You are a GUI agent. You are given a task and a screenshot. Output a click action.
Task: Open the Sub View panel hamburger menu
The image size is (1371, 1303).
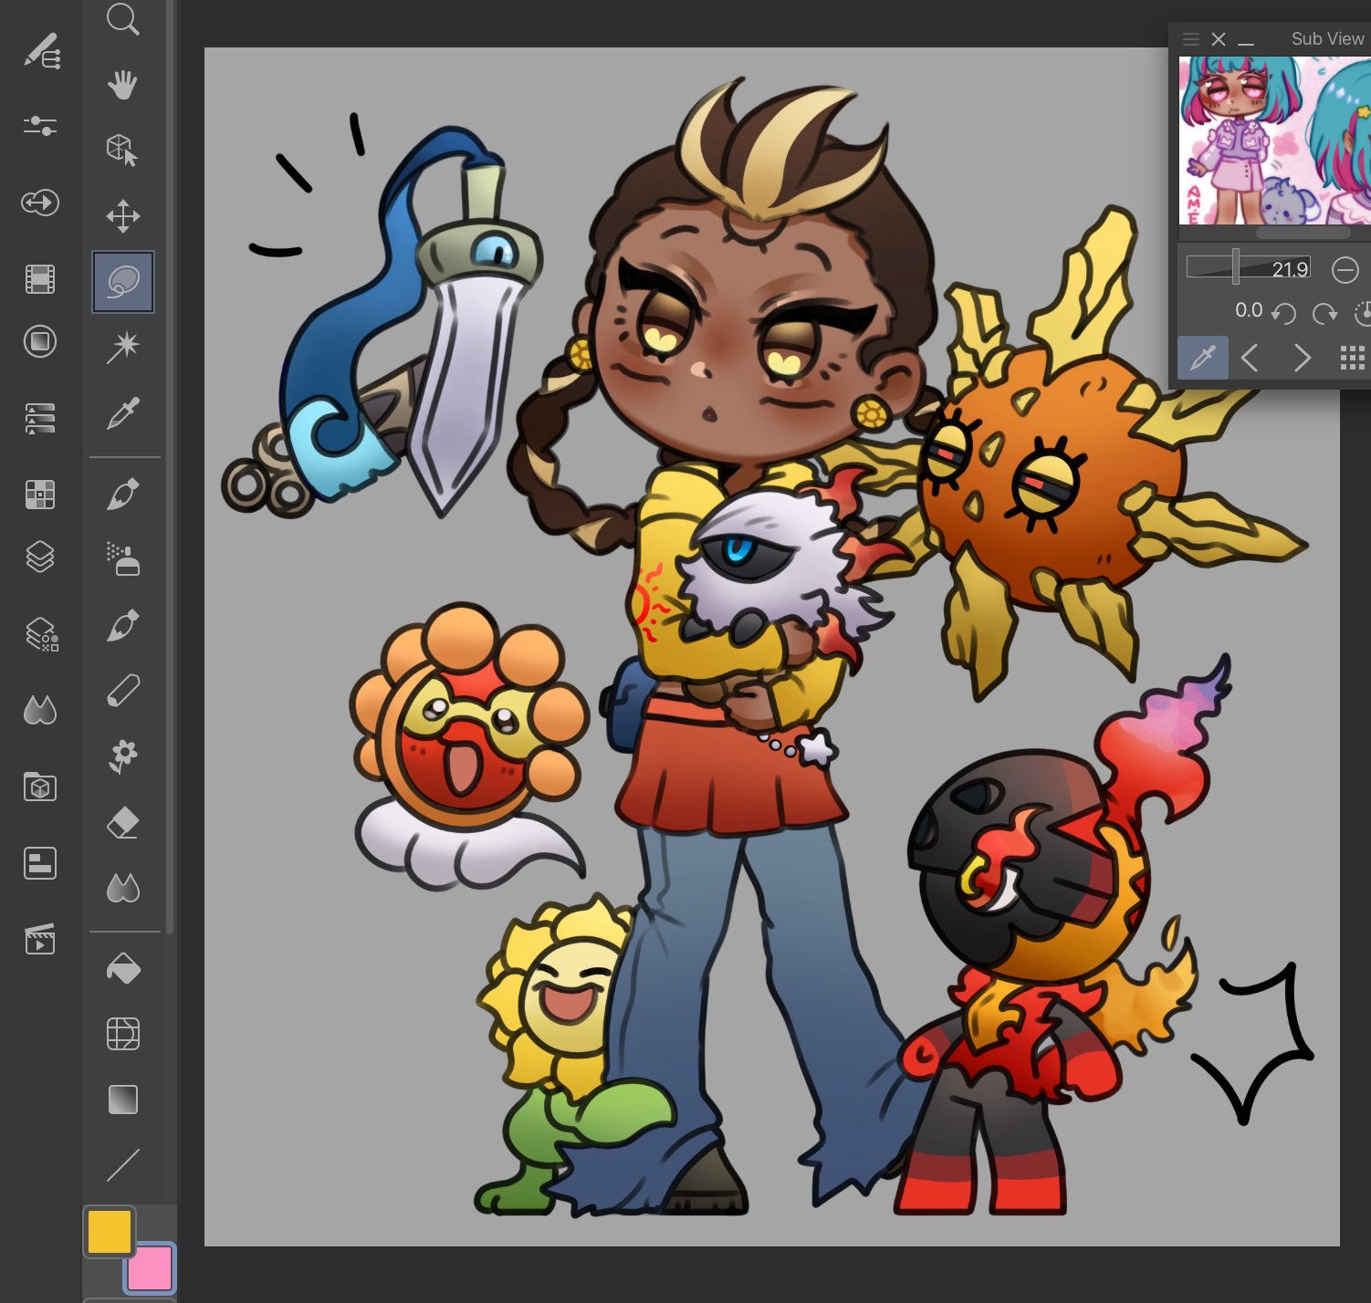point(1191,38)
